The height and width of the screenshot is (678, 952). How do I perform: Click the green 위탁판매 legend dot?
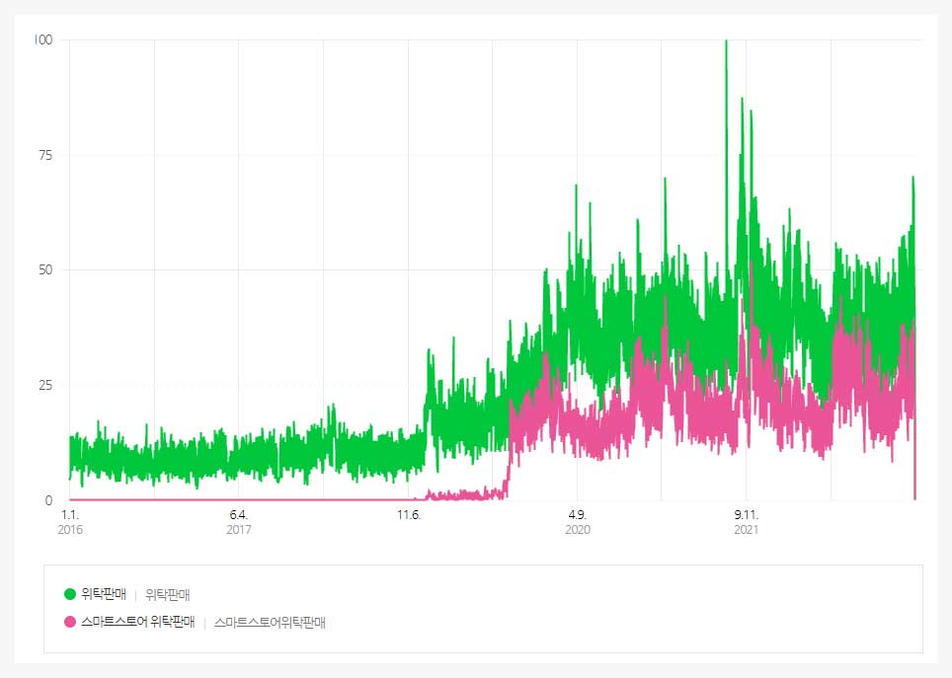point(70,594)
